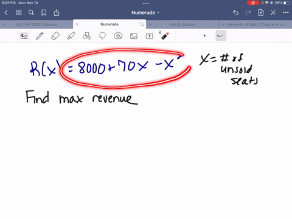This screenshot has height=219, width=292.
Task: Redo the undone stroke
Action: [248, 13]
